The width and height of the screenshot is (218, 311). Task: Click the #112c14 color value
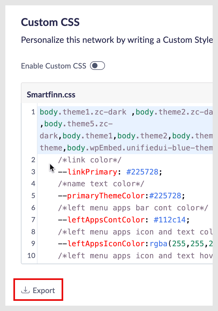pyautogui.click(x=170, y=220)
